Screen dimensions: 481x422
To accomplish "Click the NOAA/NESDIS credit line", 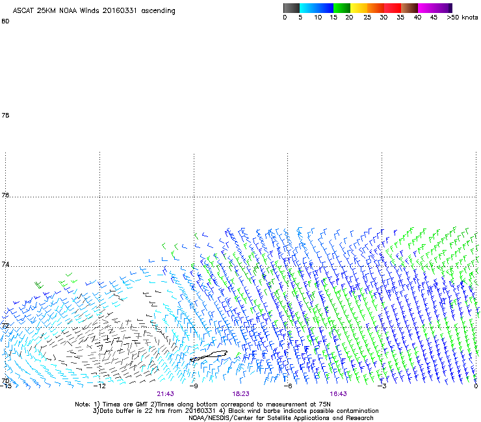I will (x=281, y=418).
